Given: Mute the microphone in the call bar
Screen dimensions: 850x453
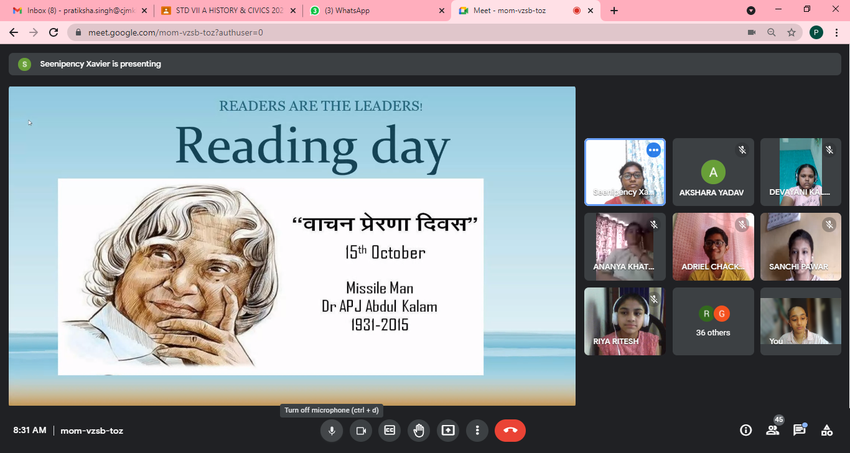Looking at the screenshot, I should click(x=332, y=431).
